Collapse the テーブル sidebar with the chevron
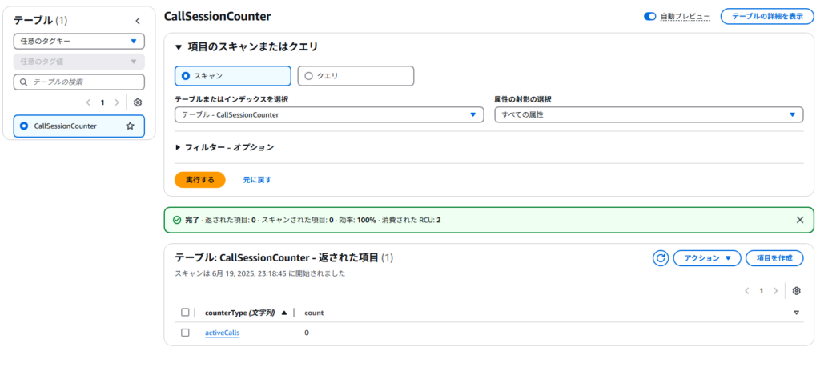820x383 pixels. [137, 21]
